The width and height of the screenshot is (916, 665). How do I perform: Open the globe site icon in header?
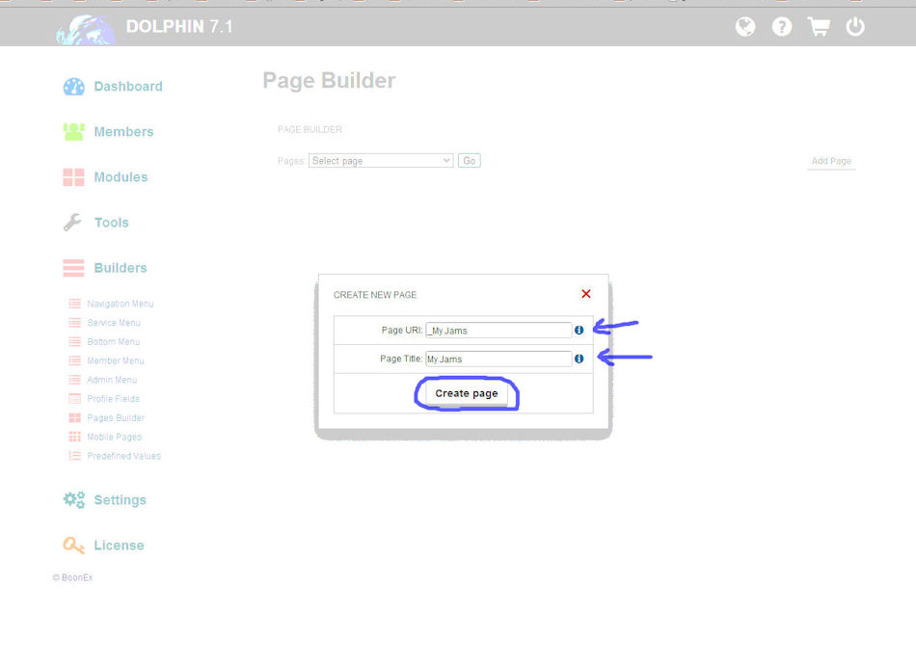(744, 26)
